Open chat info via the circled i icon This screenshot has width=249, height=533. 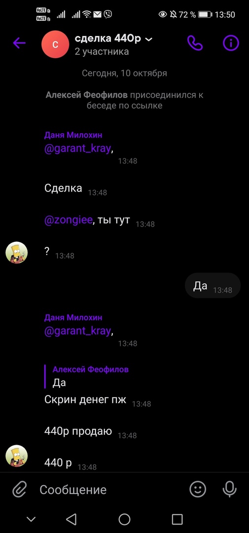pos(231,43)
